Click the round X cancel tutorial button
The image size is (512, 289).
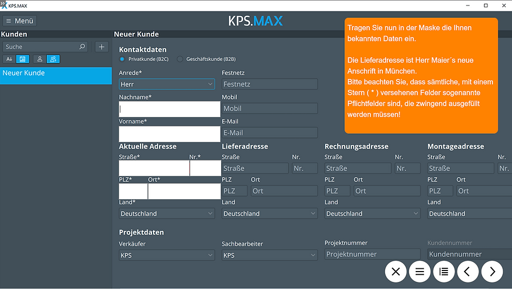point(396,272)
